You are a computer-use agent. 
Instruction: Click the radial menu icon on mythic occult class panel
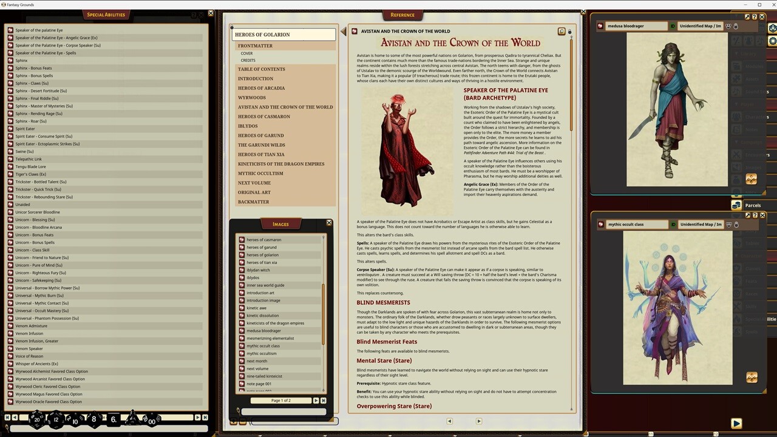tap(752, 377)
